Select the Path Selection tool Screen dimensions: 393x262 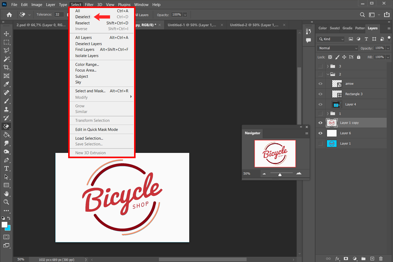[x=6, y=177]
